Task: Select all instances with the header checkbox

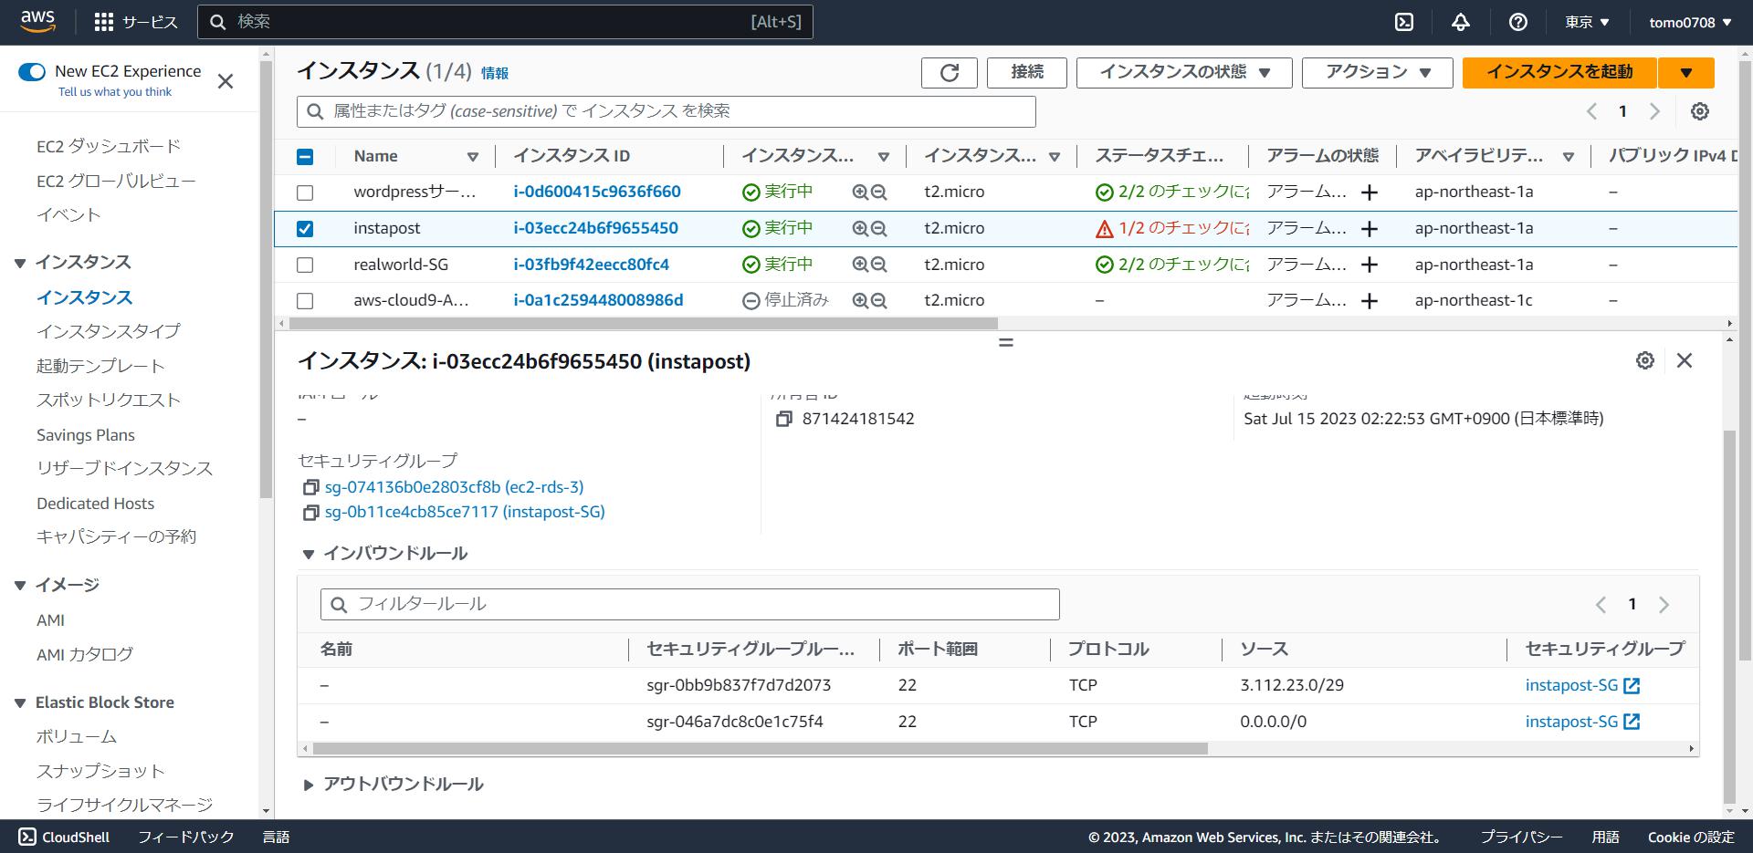Action: pyautogui.click(x=305, y=156)
